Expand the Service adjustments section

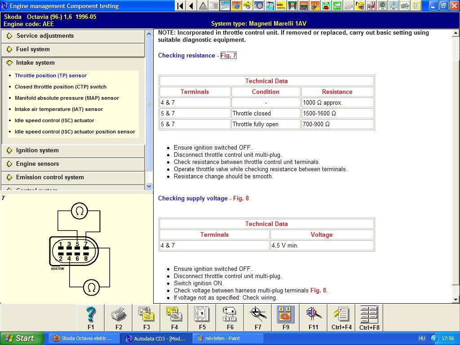(x=73, y=36)
